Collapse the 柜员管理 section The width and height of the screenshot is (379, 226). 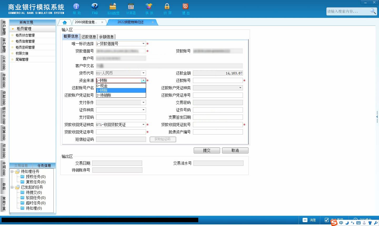[13, 29]
